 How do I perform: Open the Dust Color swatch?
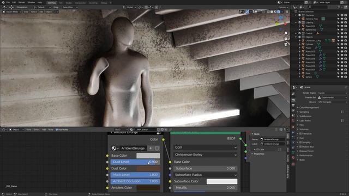point(148,168)
